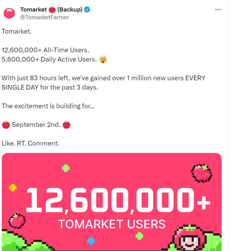This screenshot has height=251, width=234.
Task: Click the exploding head emoji
Action: click(x=103, y=59)
